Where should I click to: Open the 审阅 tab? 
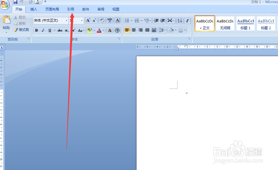(101, 9)
